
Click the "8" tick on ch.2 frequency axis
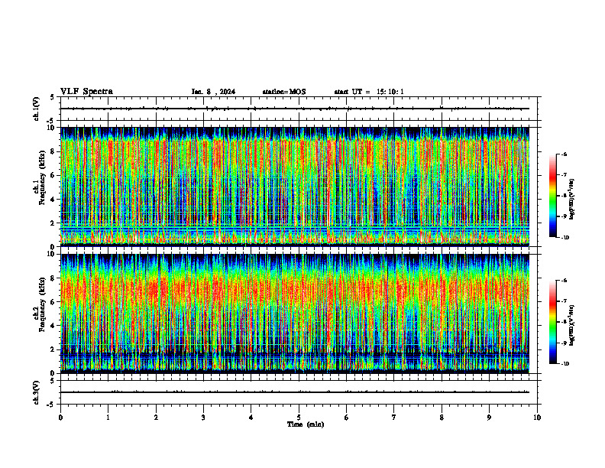pos(53,278)
